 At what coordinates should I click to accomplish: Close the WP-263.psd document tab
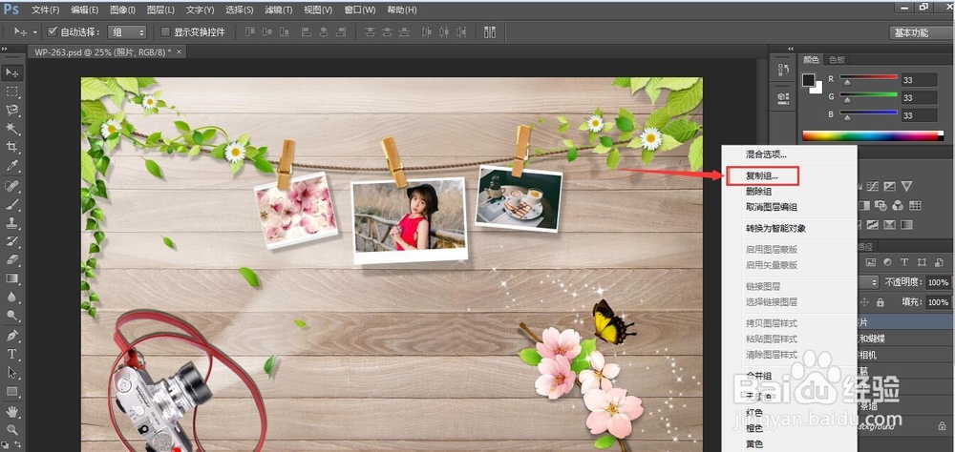click(x=180, y=51)
